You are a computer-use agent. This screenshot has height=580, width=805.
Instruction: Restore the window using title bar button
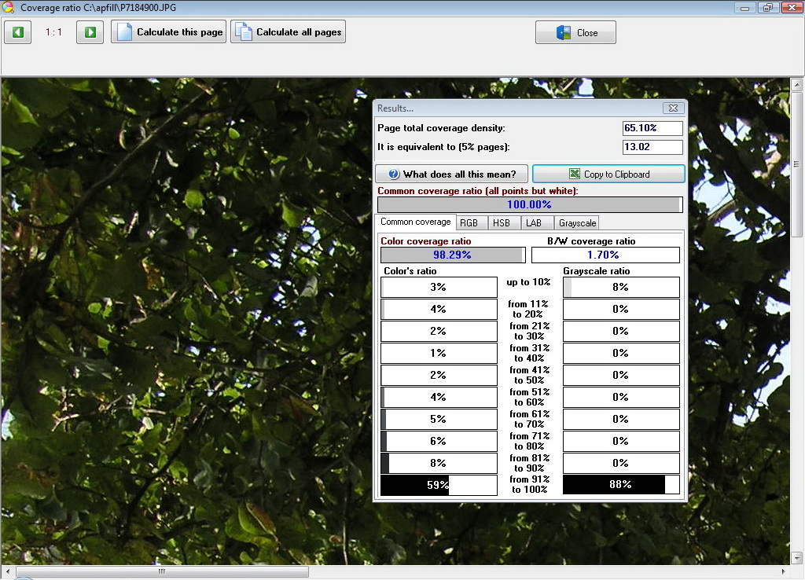coord(768,7)
